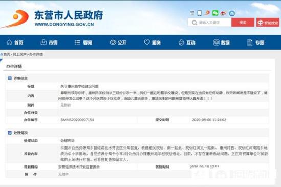Go to the 要闻 news section
Screen dimensions: 281x187
click(83, 43)
